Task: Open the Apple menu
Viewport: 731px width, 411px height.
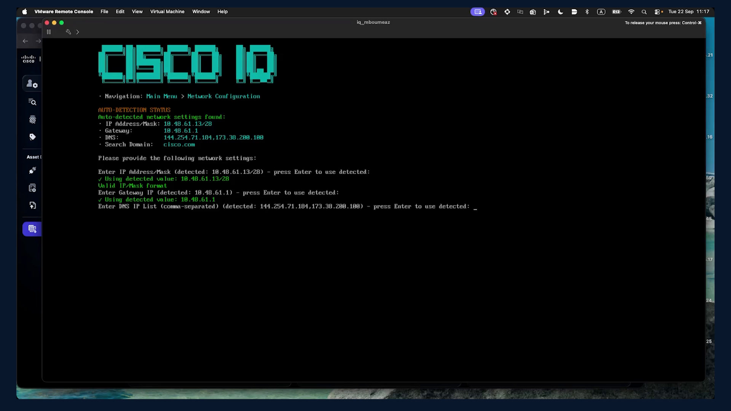Action: click(x=25, y=11)
